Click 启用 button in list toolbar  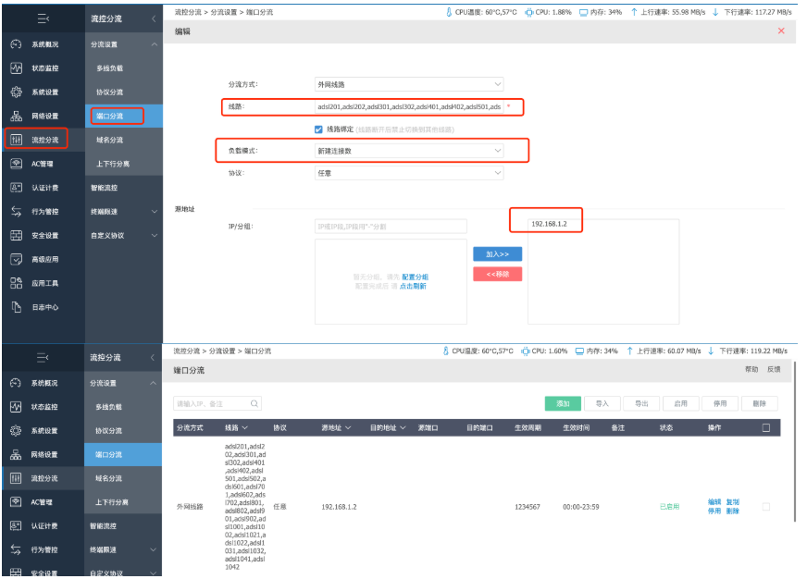point(681,403)
